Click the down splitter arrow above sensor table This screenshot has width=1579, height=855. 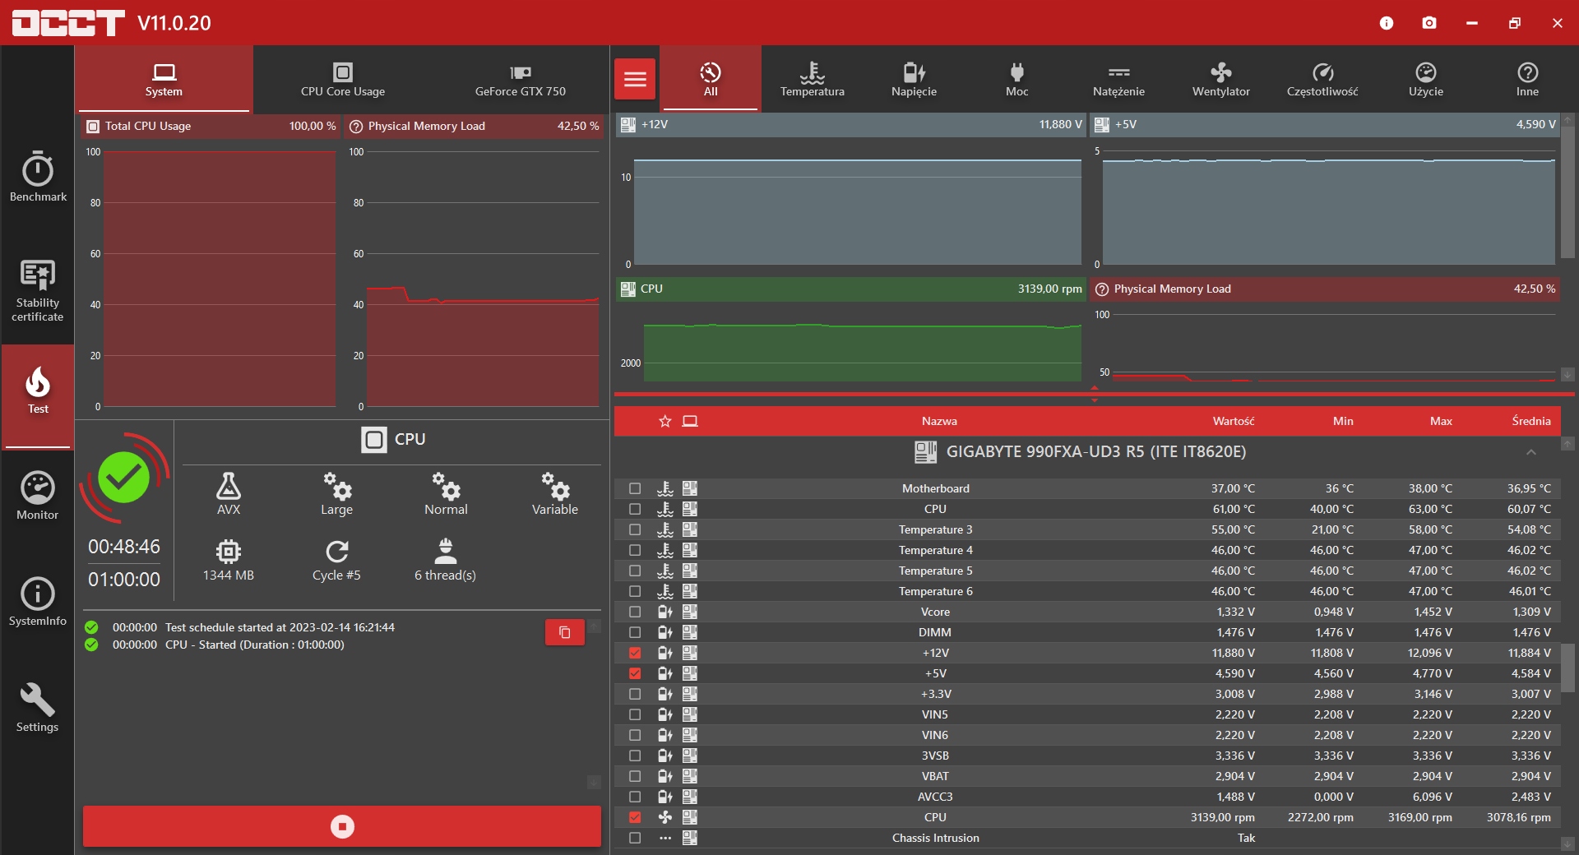coord(1095,400)
